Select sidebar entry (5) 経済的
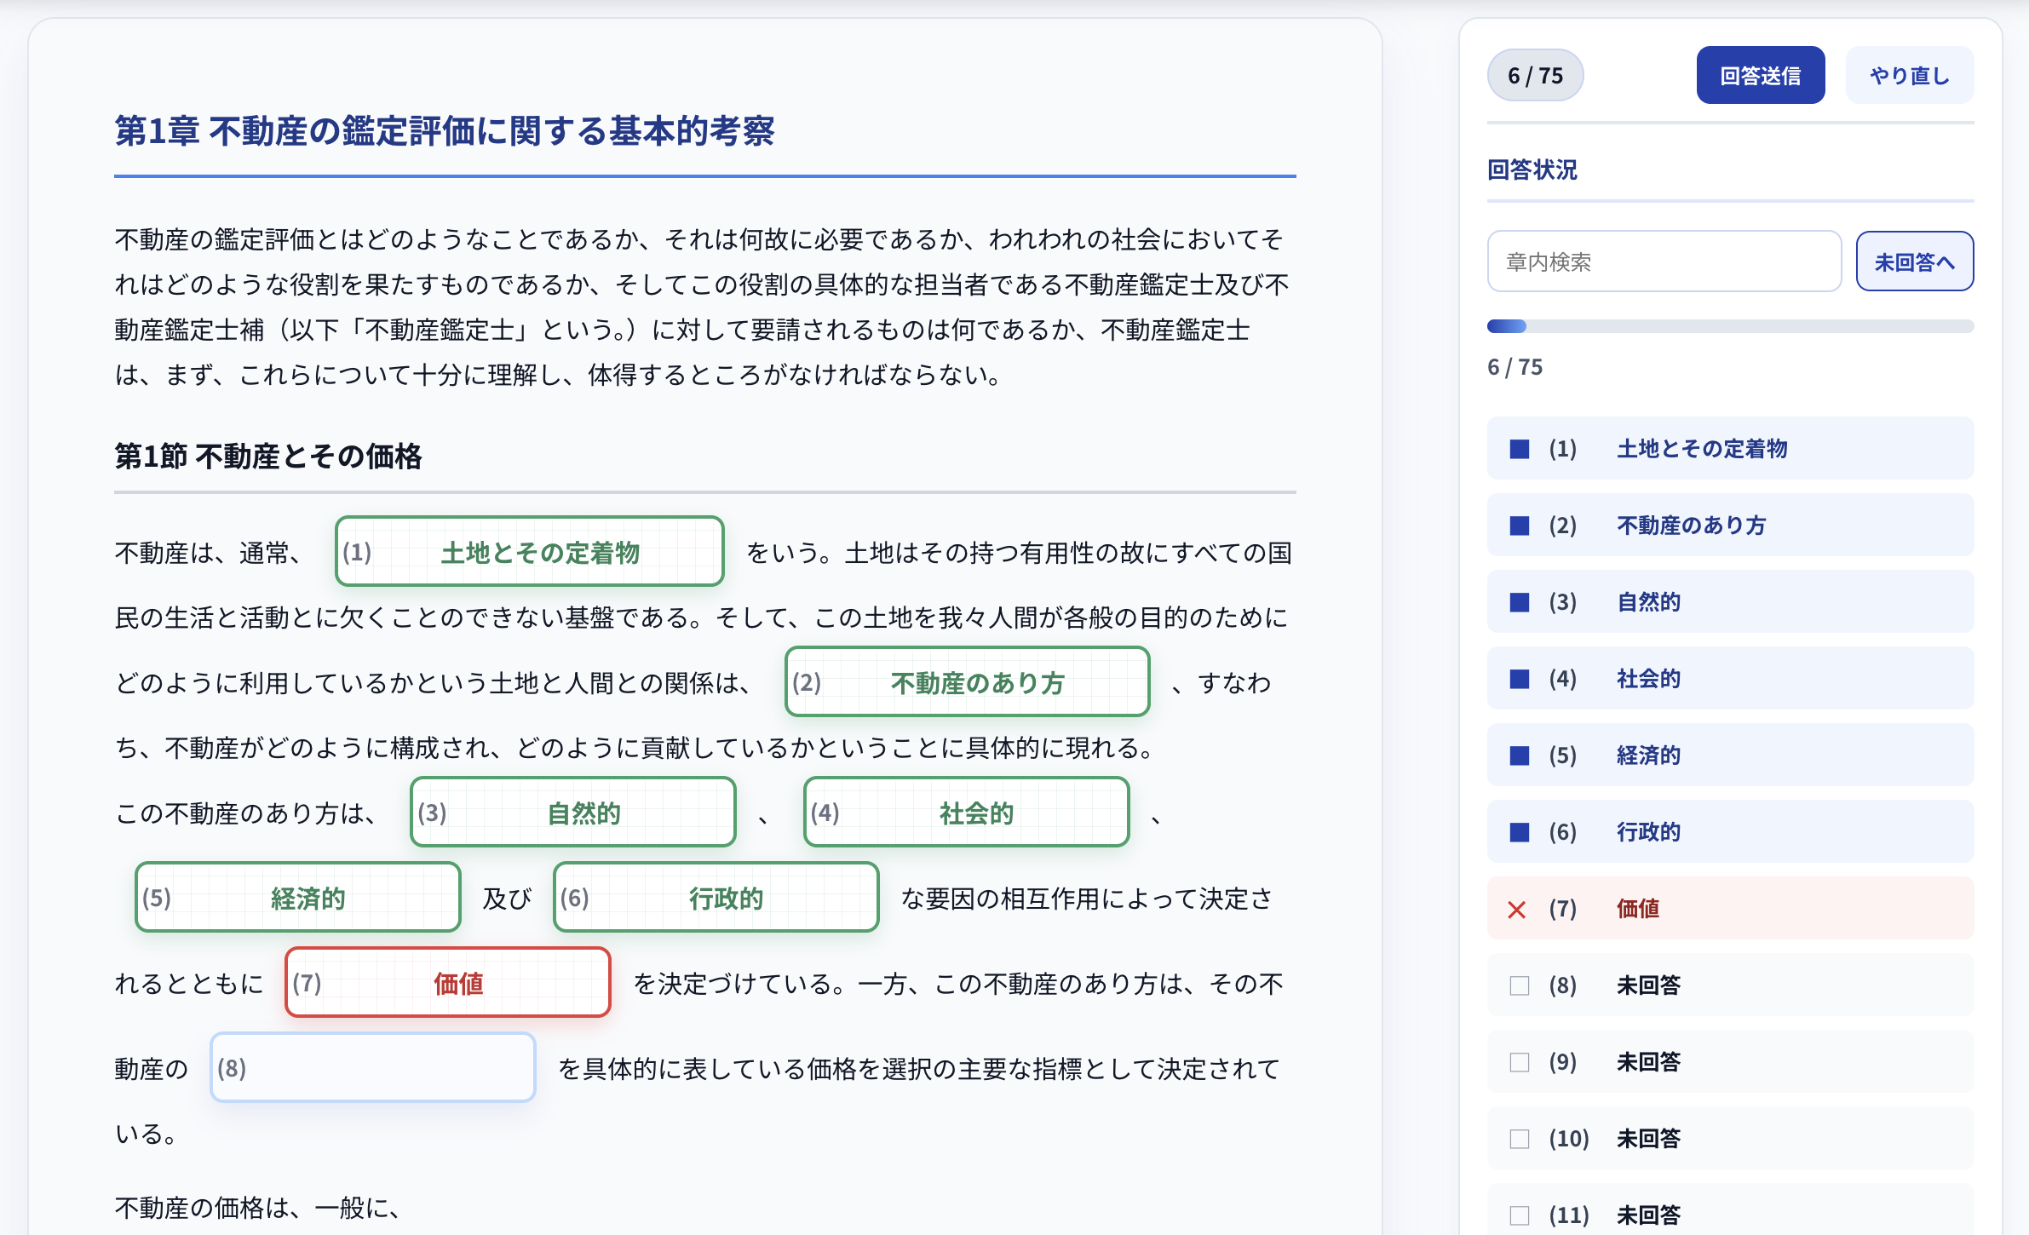The width and height of the screenshot is (2029, 1235). 1729,755
